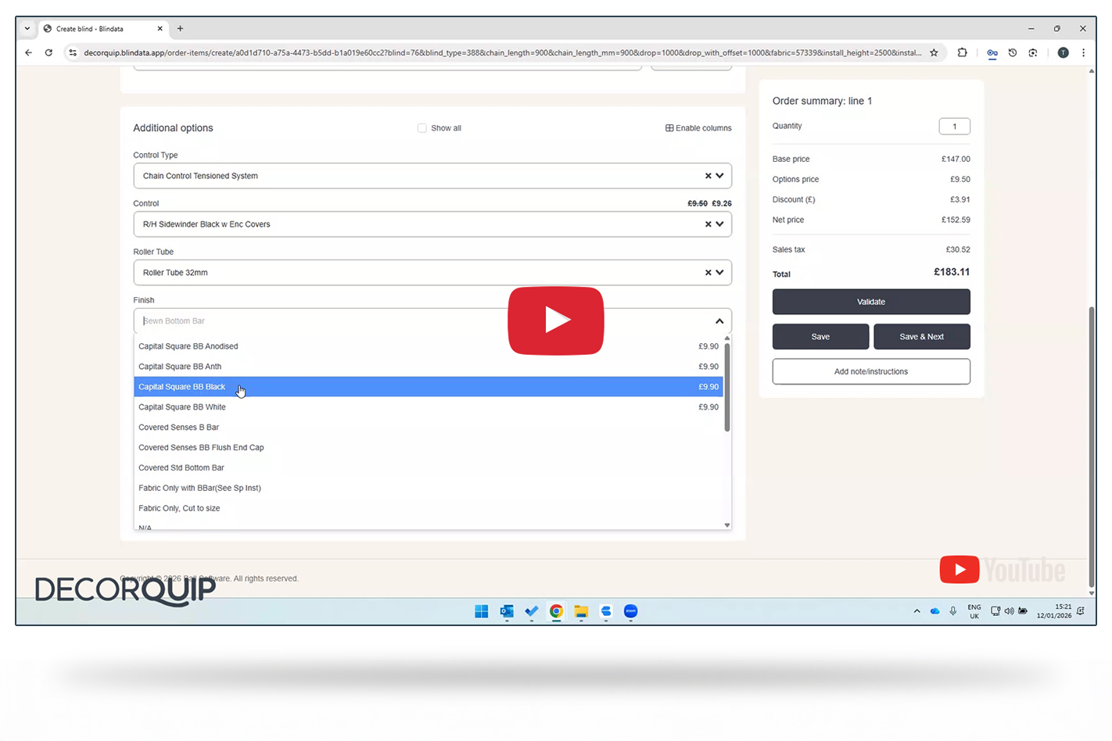Screen dimensions: 1112x741
Task: Select Capital Square BB Black option
Action: click(182, 387)
